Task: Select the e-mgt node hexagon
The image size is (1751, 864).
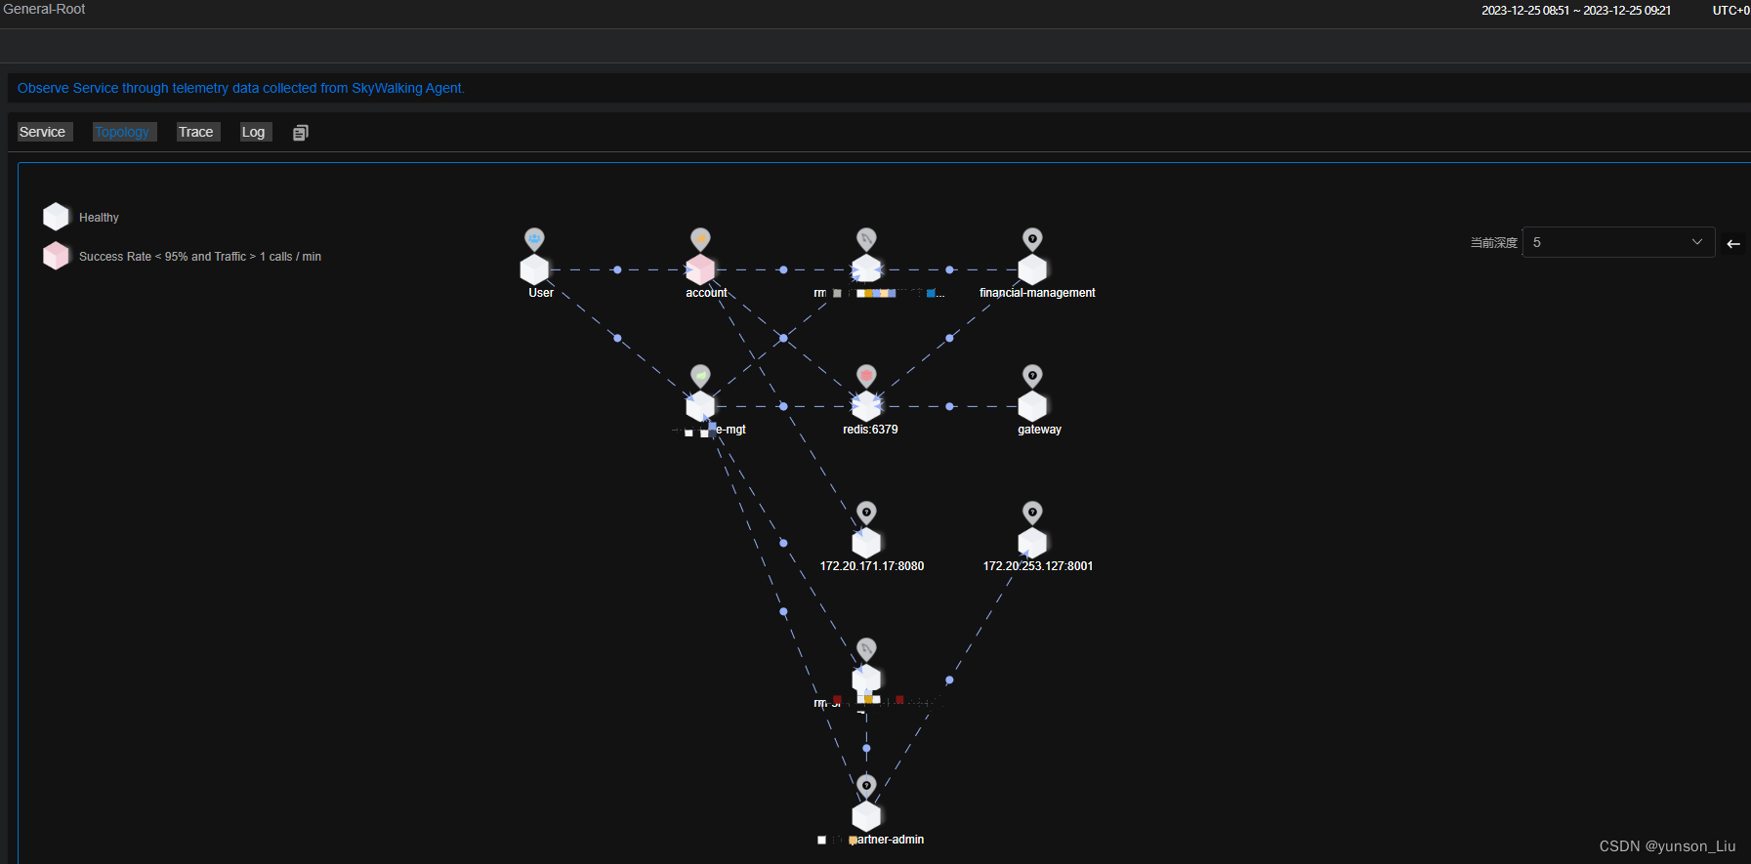Action: [700, 406]
